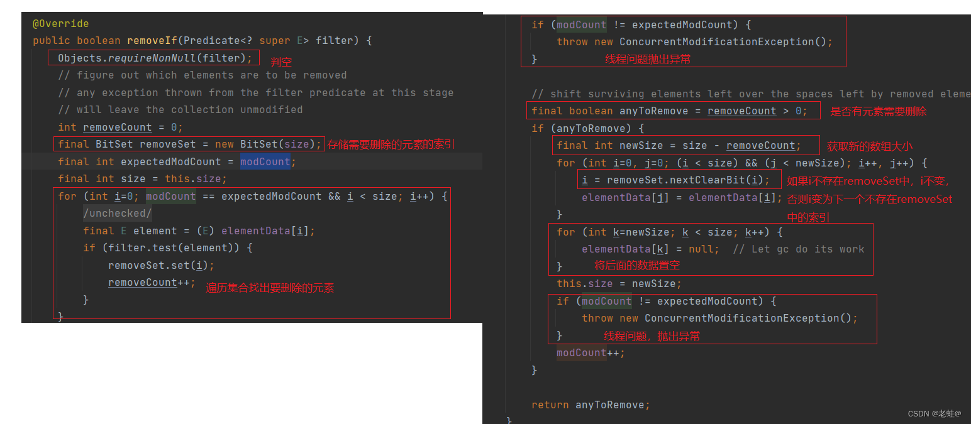The image size is (971, 424).
Task: Click the 'if (anyToRemove) {' line
Action: [588, 129]
